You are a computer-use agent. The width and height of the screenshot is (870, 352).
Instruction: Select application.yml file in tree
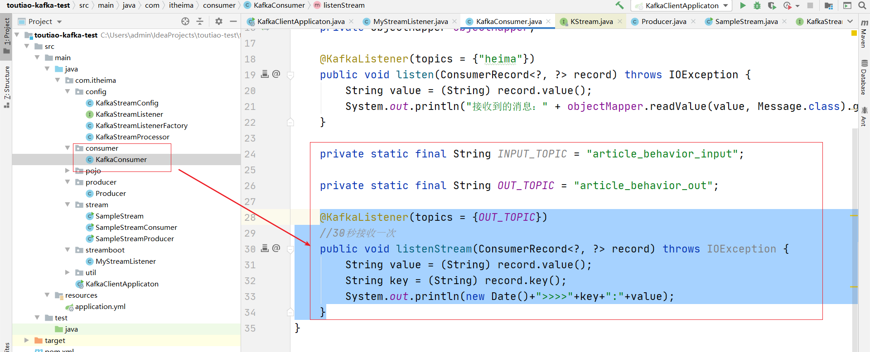pos(100,306)
